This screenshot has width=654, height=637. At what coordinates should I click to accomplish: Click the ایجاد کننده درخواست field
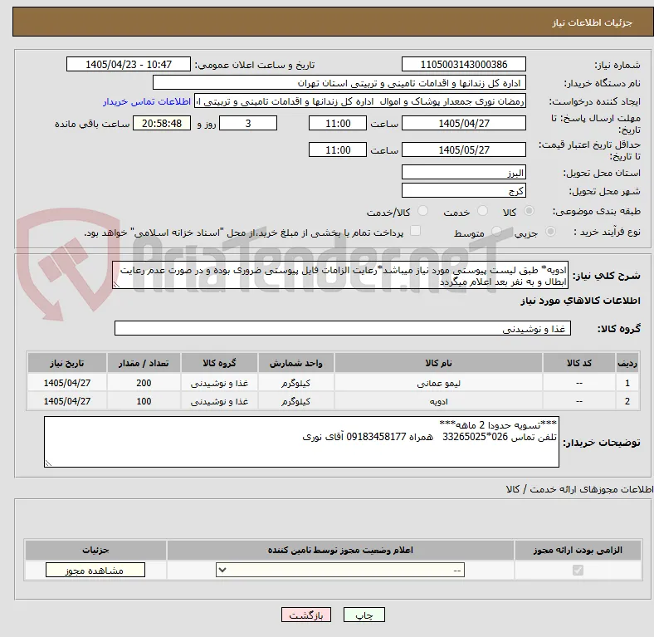point(360,101)
